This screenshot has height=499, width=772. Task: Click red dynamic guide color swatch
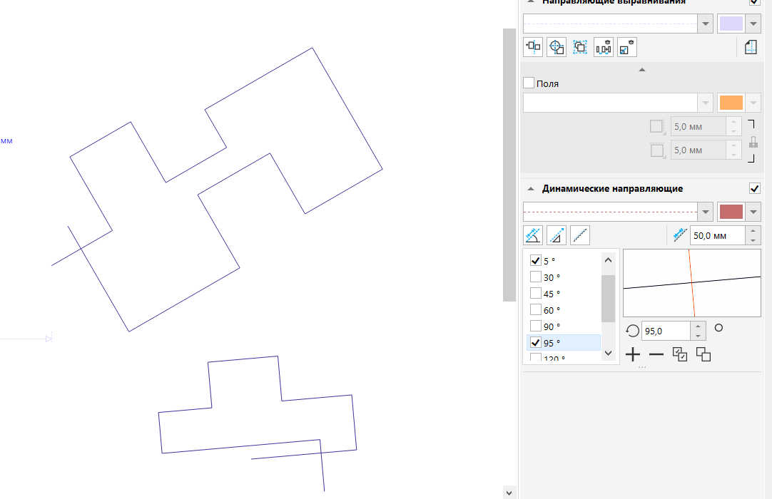coord(731,212)
